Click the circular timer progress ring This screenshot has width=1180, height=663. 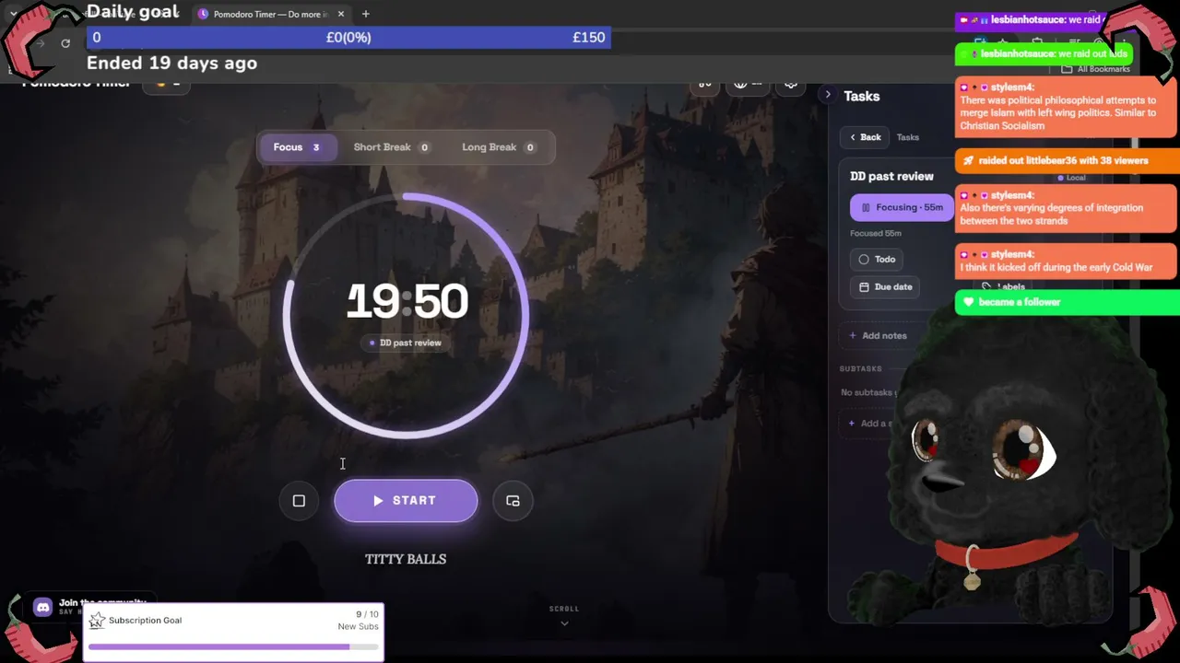[406, 315]
